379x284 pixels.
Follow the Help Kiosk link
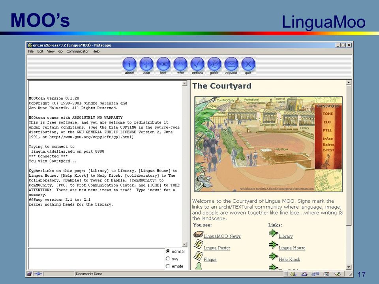[289, 260]
